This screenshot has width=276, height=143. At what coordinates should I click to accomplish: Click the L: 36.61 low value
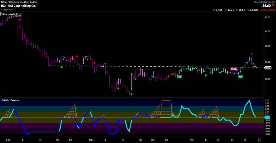(240, 10)
